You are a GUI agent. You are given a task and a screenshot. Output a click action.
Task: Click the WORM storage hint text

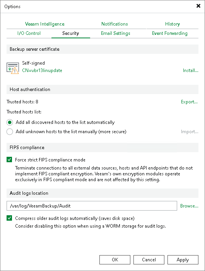click(x=91, y=226)
